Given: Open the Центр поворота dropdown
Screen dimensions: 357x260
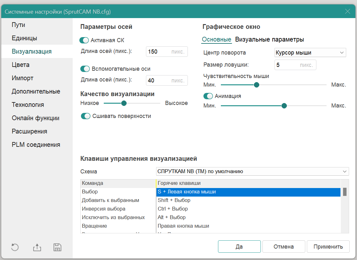Looking at the screenshot, I should 310,53.
